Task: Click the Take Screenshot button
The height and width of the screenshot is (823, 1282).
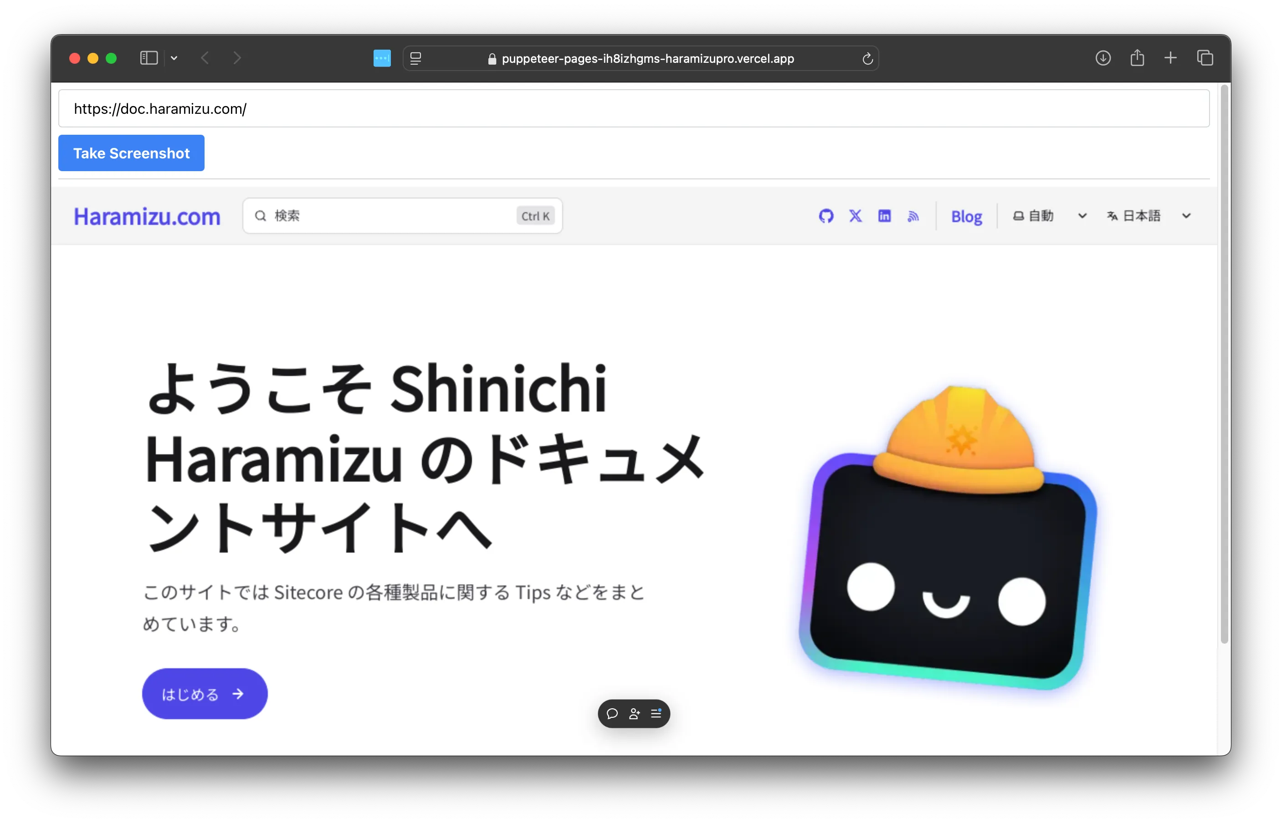Action: tap(132, 153)
